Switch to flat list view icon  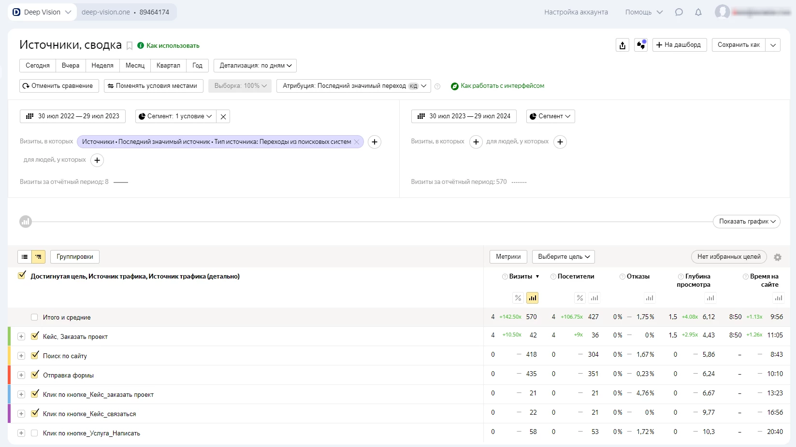(25, 257)
